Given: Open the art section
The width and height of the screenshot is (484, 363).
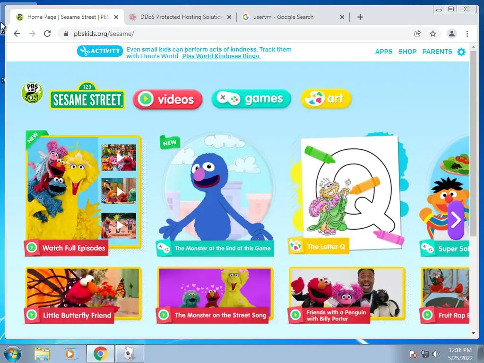Looking at the screenshot, I should coord(326,98).
